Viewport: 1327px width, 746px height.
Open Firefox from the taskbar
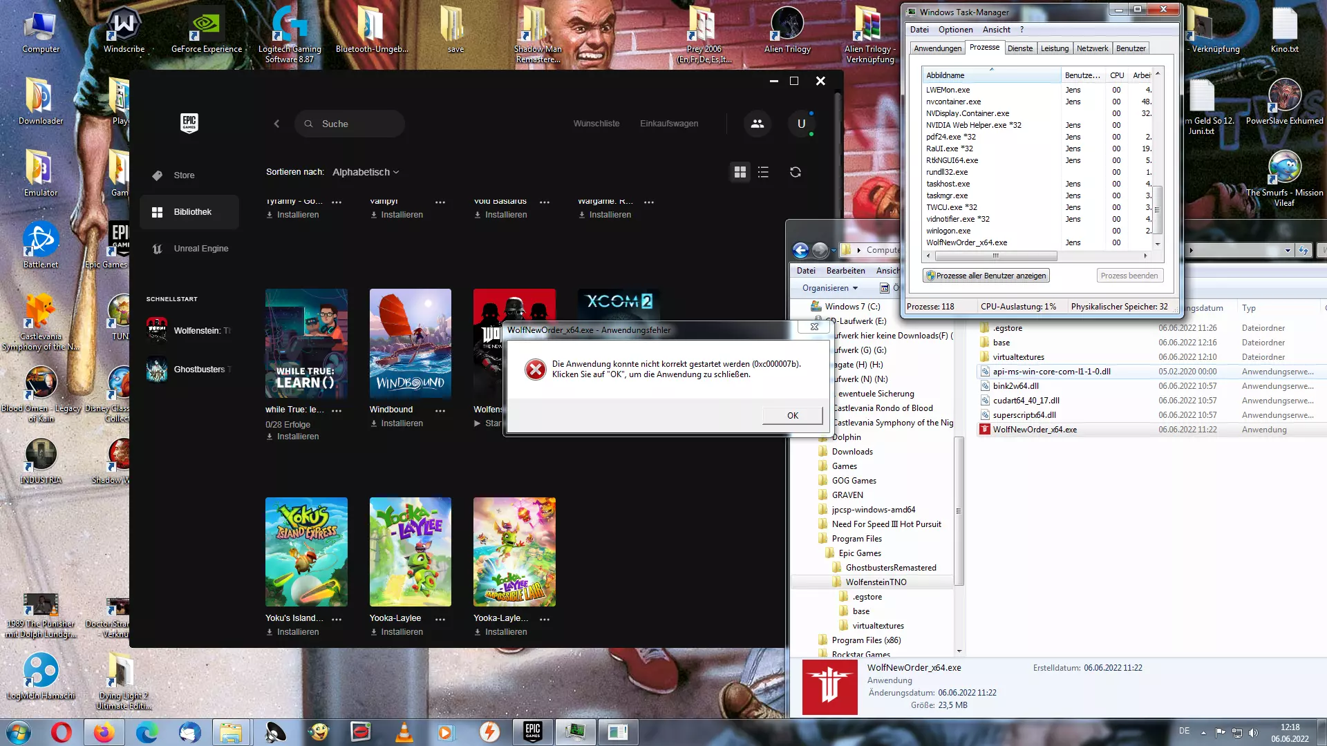tap(104, 731)
